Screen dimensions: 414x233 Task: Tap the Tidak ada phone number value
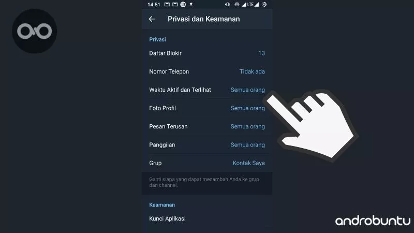pyautogui.click(x=252, y=71)
